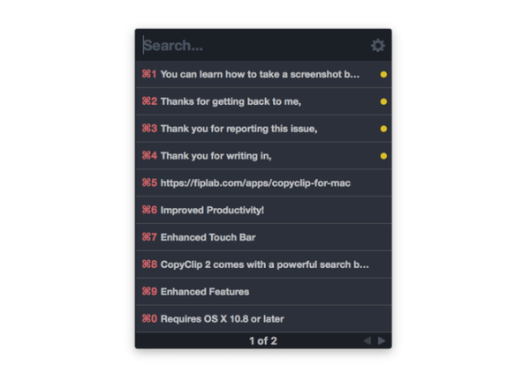Select 'Enhanced Touch Bar' entry

point(263,237)
